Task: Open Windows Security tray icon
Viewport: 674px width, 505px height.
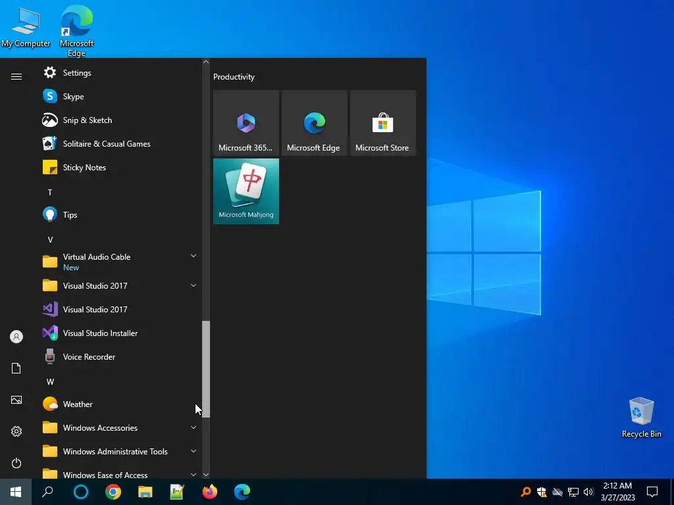Action: tap(542, 492)
